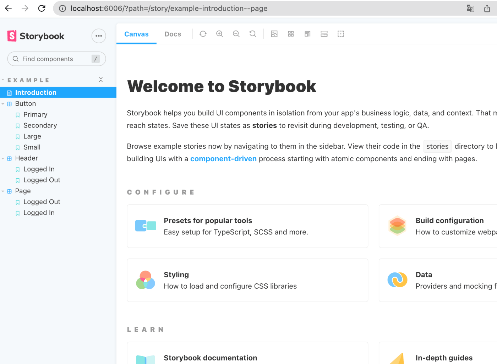Viewport: 497px width, 364px height.
Task: Collapse the Page component group
Action: pos(3,191)
